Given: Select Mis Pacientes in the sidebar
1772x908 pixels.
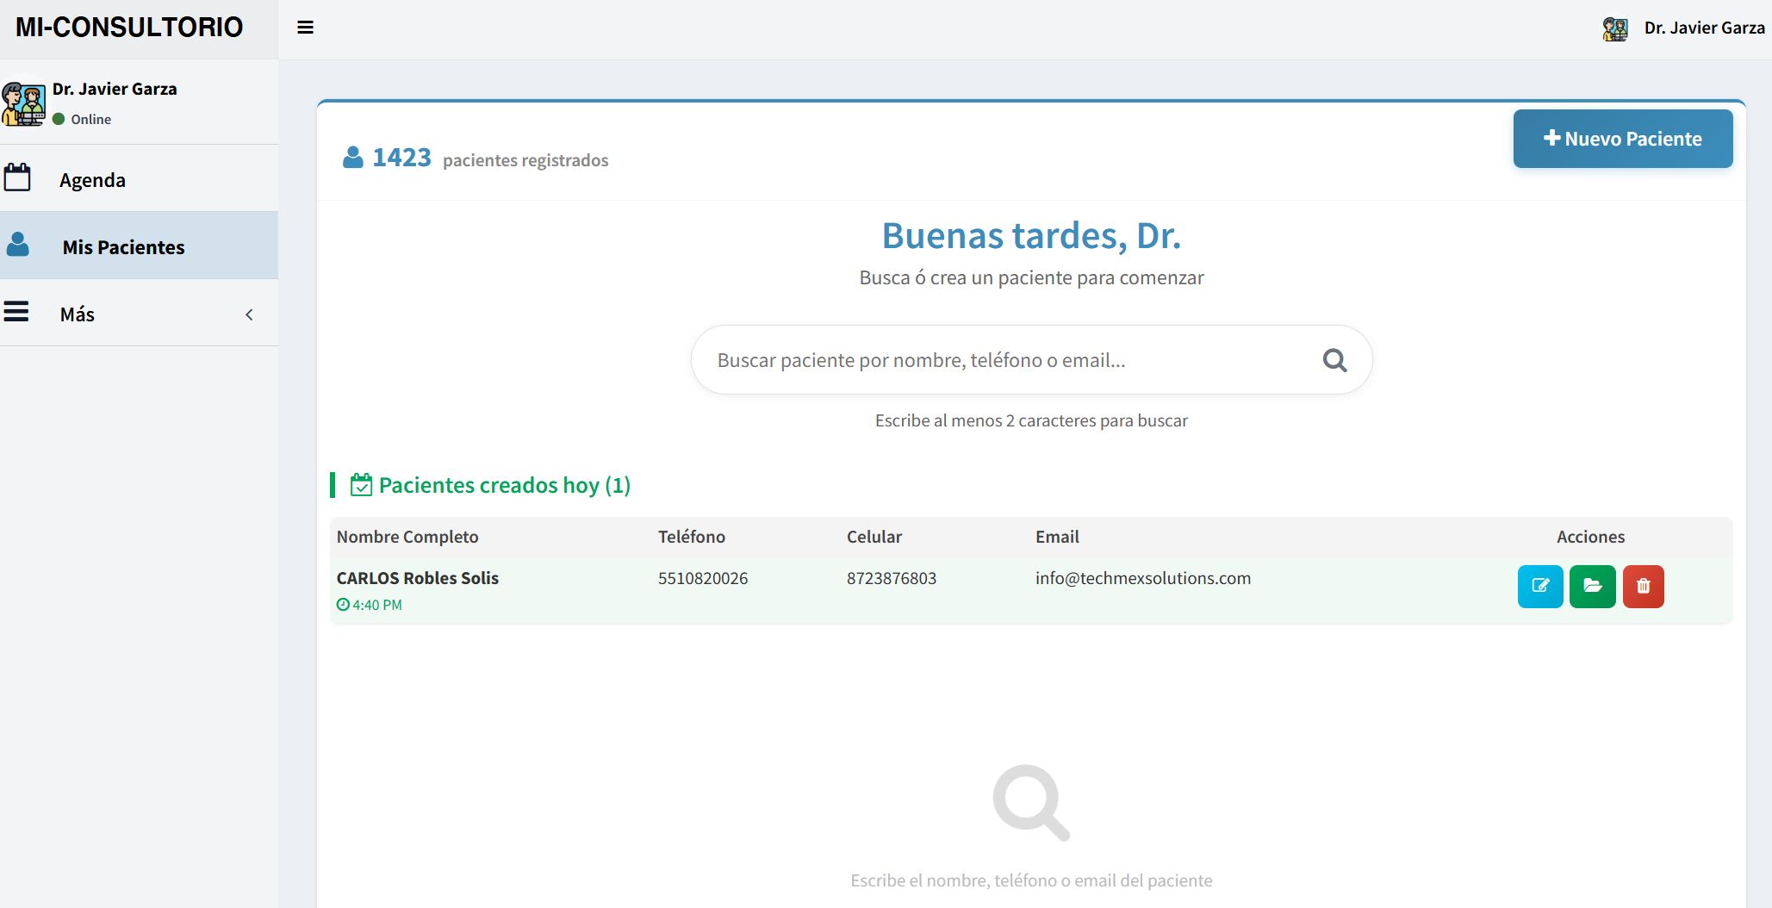Looking at the screenshot, I should [x=139, y=246].
